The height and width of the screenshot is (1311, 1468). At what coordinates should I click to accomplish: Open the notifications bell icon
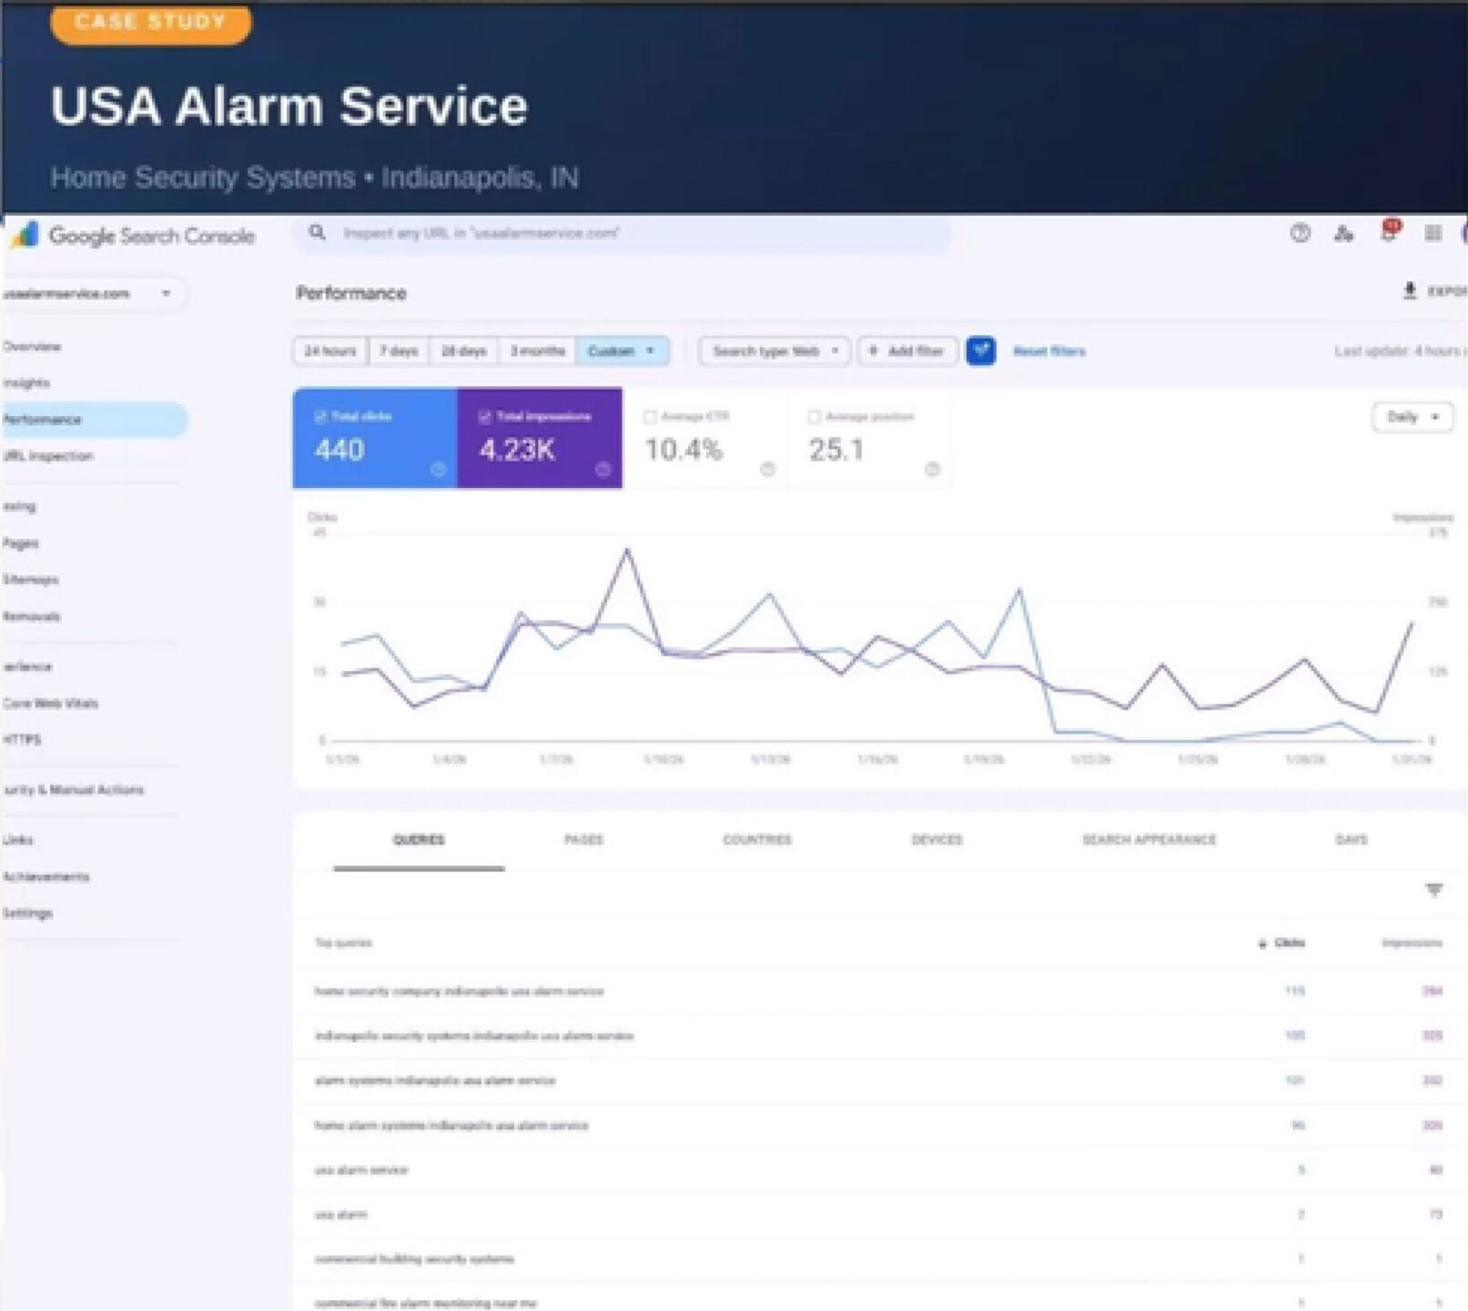click(x=1389, y=232)
